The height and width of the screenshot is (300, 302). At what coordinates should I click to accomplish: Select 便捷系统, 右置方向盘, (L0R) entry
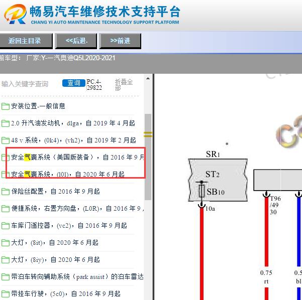point(77,209)
